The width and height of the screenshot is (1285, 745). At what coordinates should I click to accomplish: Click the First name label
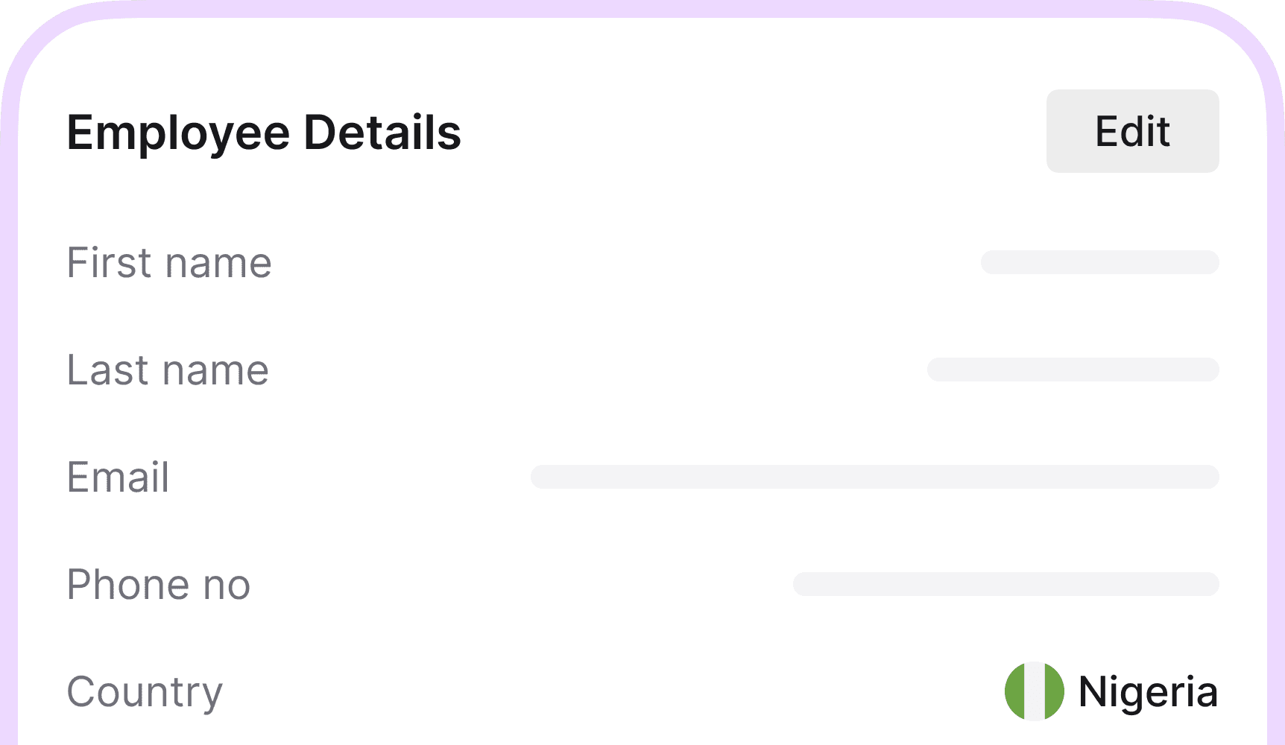[169, 262]
